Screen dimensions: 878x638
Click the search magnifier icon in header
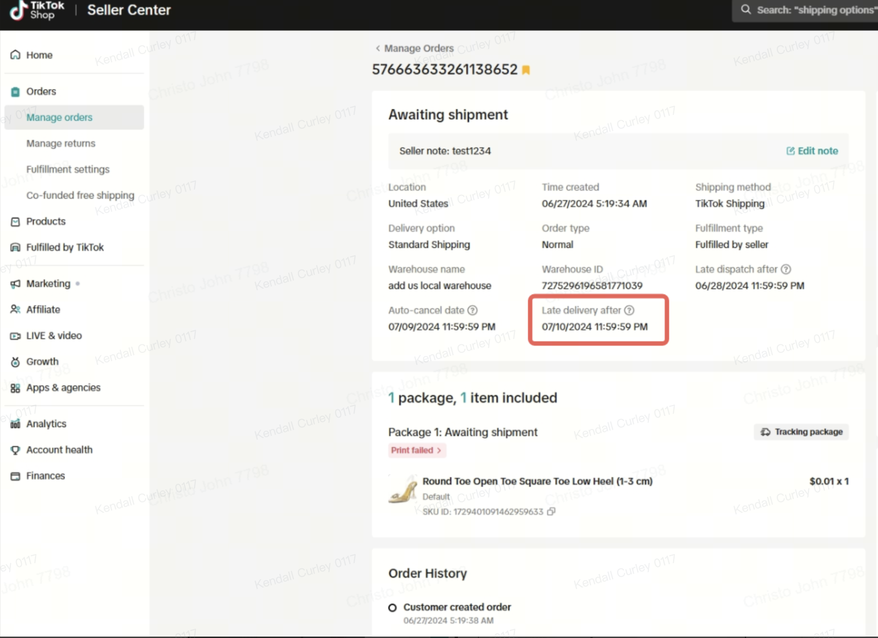click(x=746, y=10)
